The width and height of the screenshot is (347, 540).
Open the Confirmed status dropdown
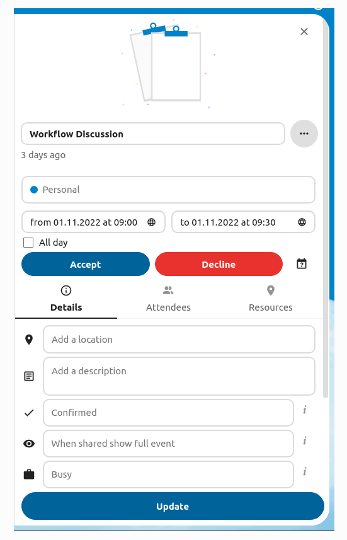168,413
